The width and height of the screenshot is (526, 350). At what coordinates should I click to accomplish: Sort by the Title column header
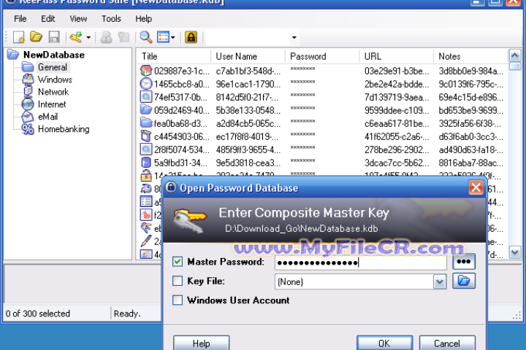[174, 56]
